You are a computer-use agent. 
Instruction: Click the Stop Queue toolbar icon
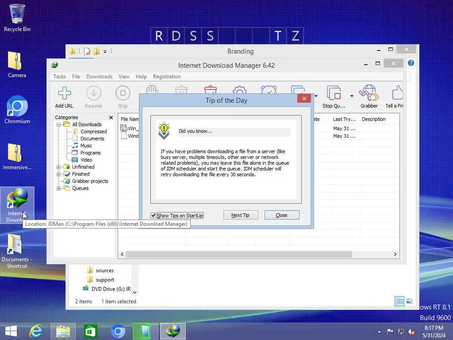point(334,97)
